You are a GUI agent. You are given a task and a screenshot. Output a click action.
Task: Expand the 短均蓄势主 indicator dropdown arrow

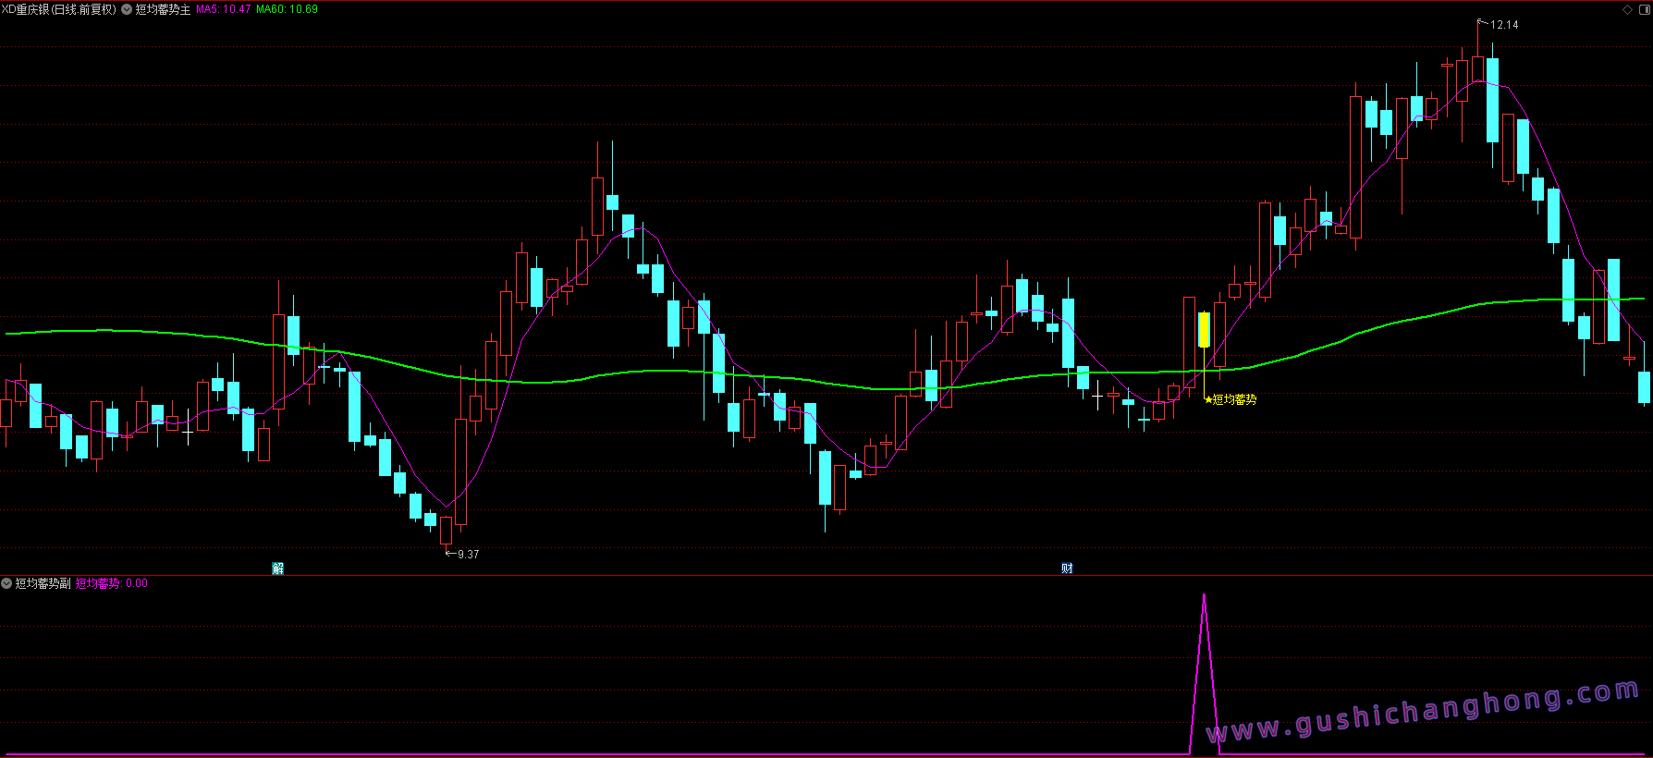point(127,9)
